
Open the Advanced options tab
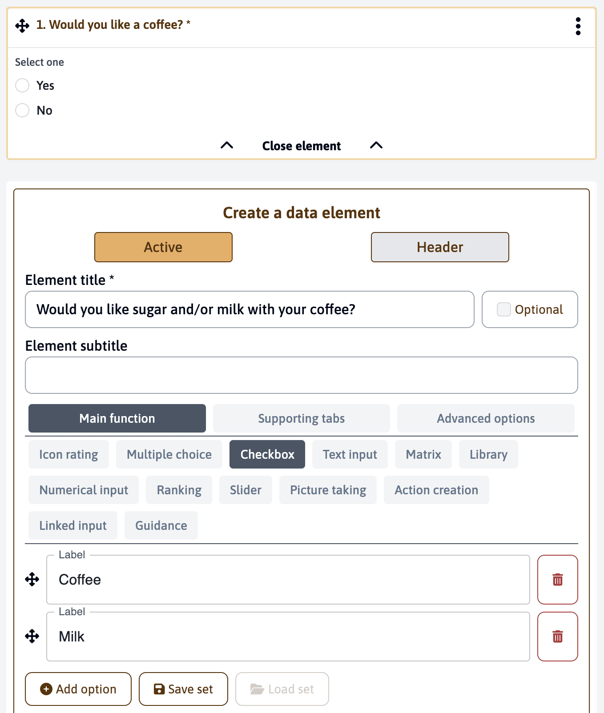pos(485,418)
